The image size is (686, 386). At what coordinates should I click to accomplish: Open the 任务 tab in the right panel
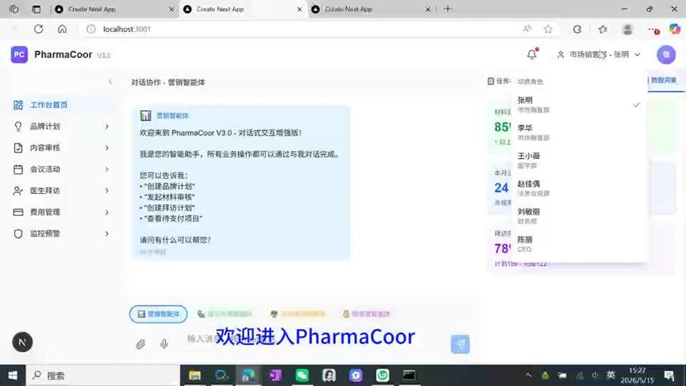[499, 81]
